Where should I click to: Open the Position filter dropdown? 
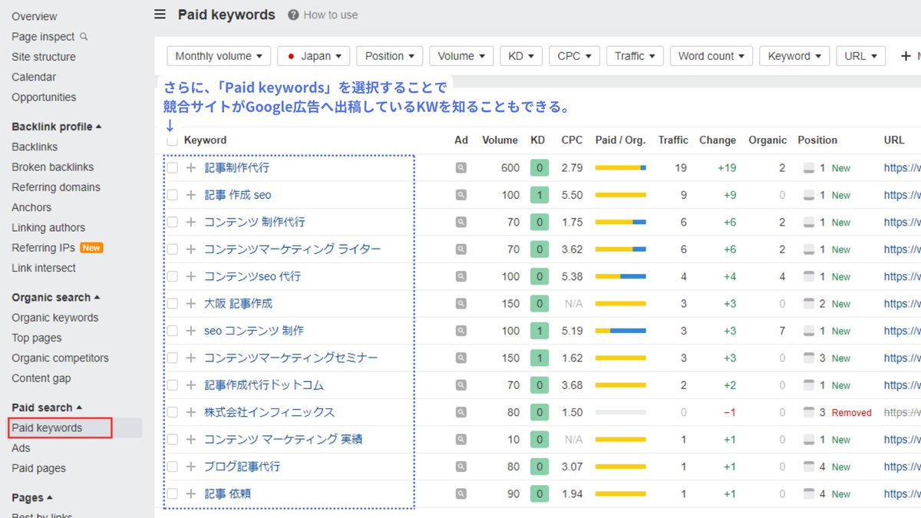[x=390, y=56]
